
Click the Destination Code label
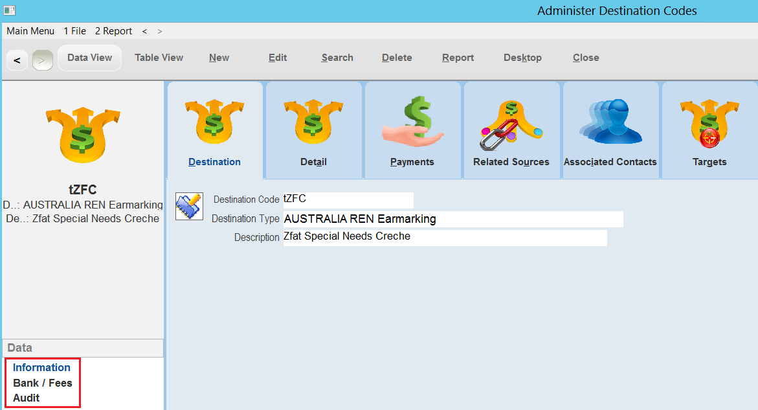point(247,199)
